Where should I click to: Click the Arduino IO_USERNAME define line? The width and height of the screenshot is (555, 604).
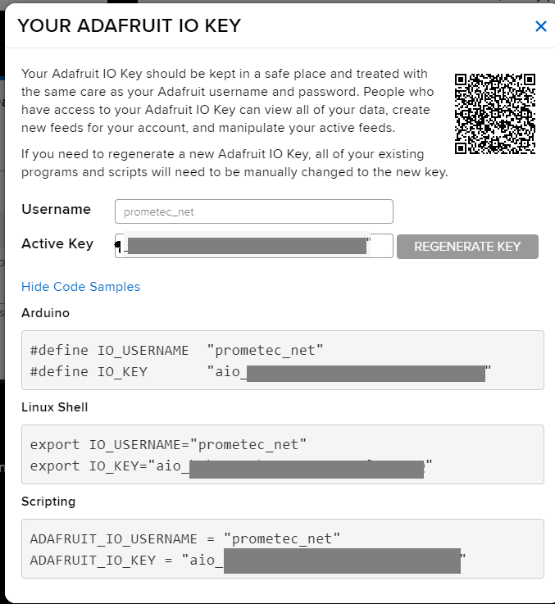176,351
